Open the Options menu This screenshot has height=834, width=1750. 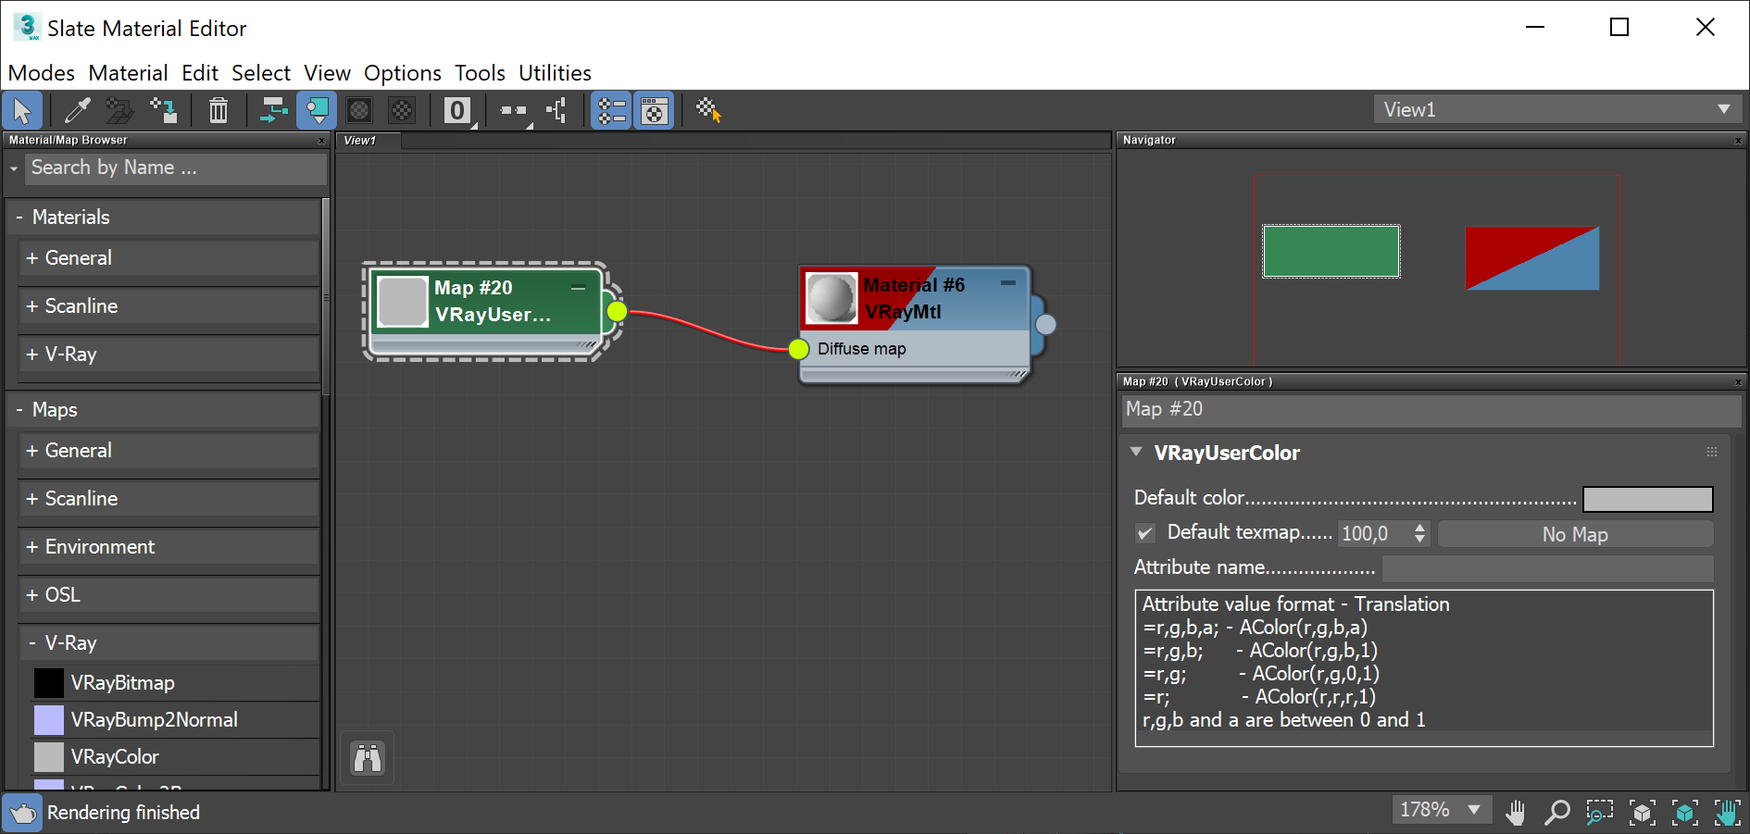(x=402, y=72)
